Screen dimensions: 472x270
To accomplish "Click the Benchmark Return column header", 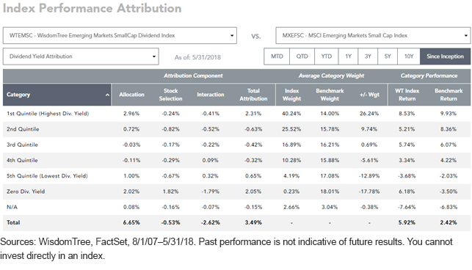I will point(449,95).
